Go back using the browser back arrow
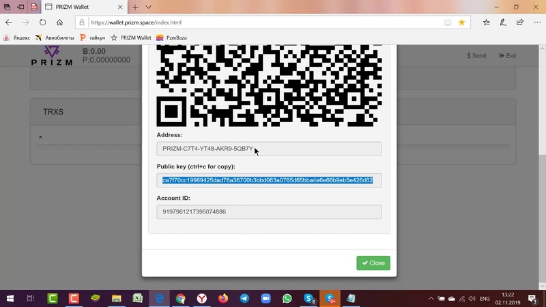 coord(9,22)
